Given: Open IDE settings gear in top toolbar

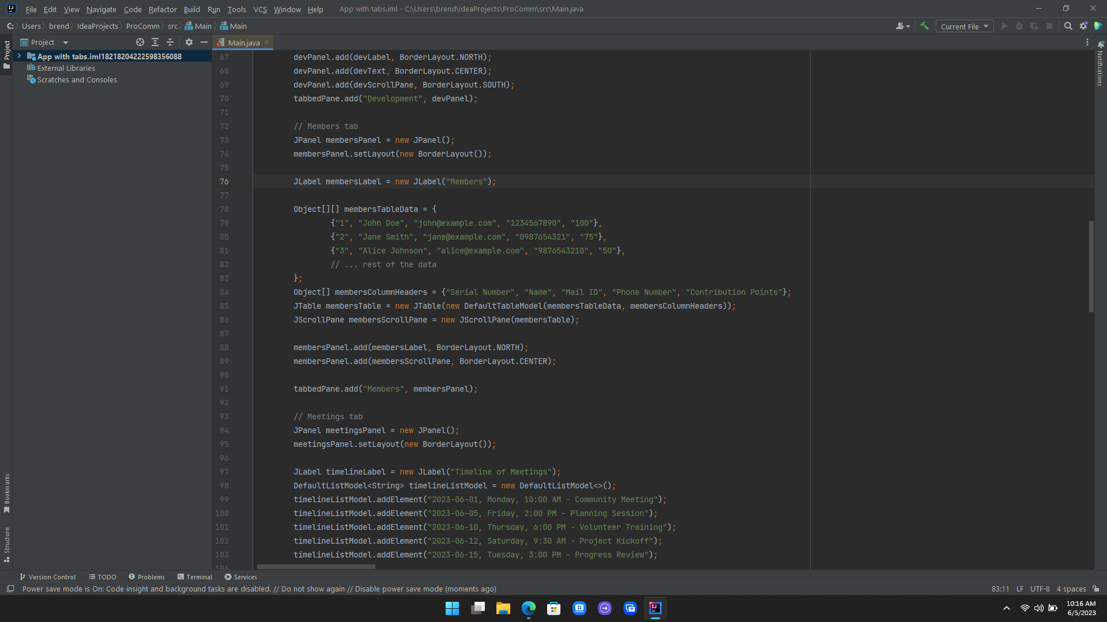Looking at the screenshot, I should (x=1083, y=26).
